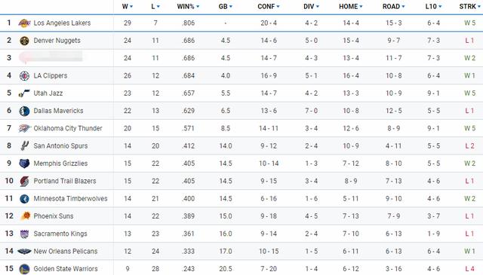Screen dimensions: 483x275
Task: Click the Los Angeles Lakers logo
Action: point(24,23)
